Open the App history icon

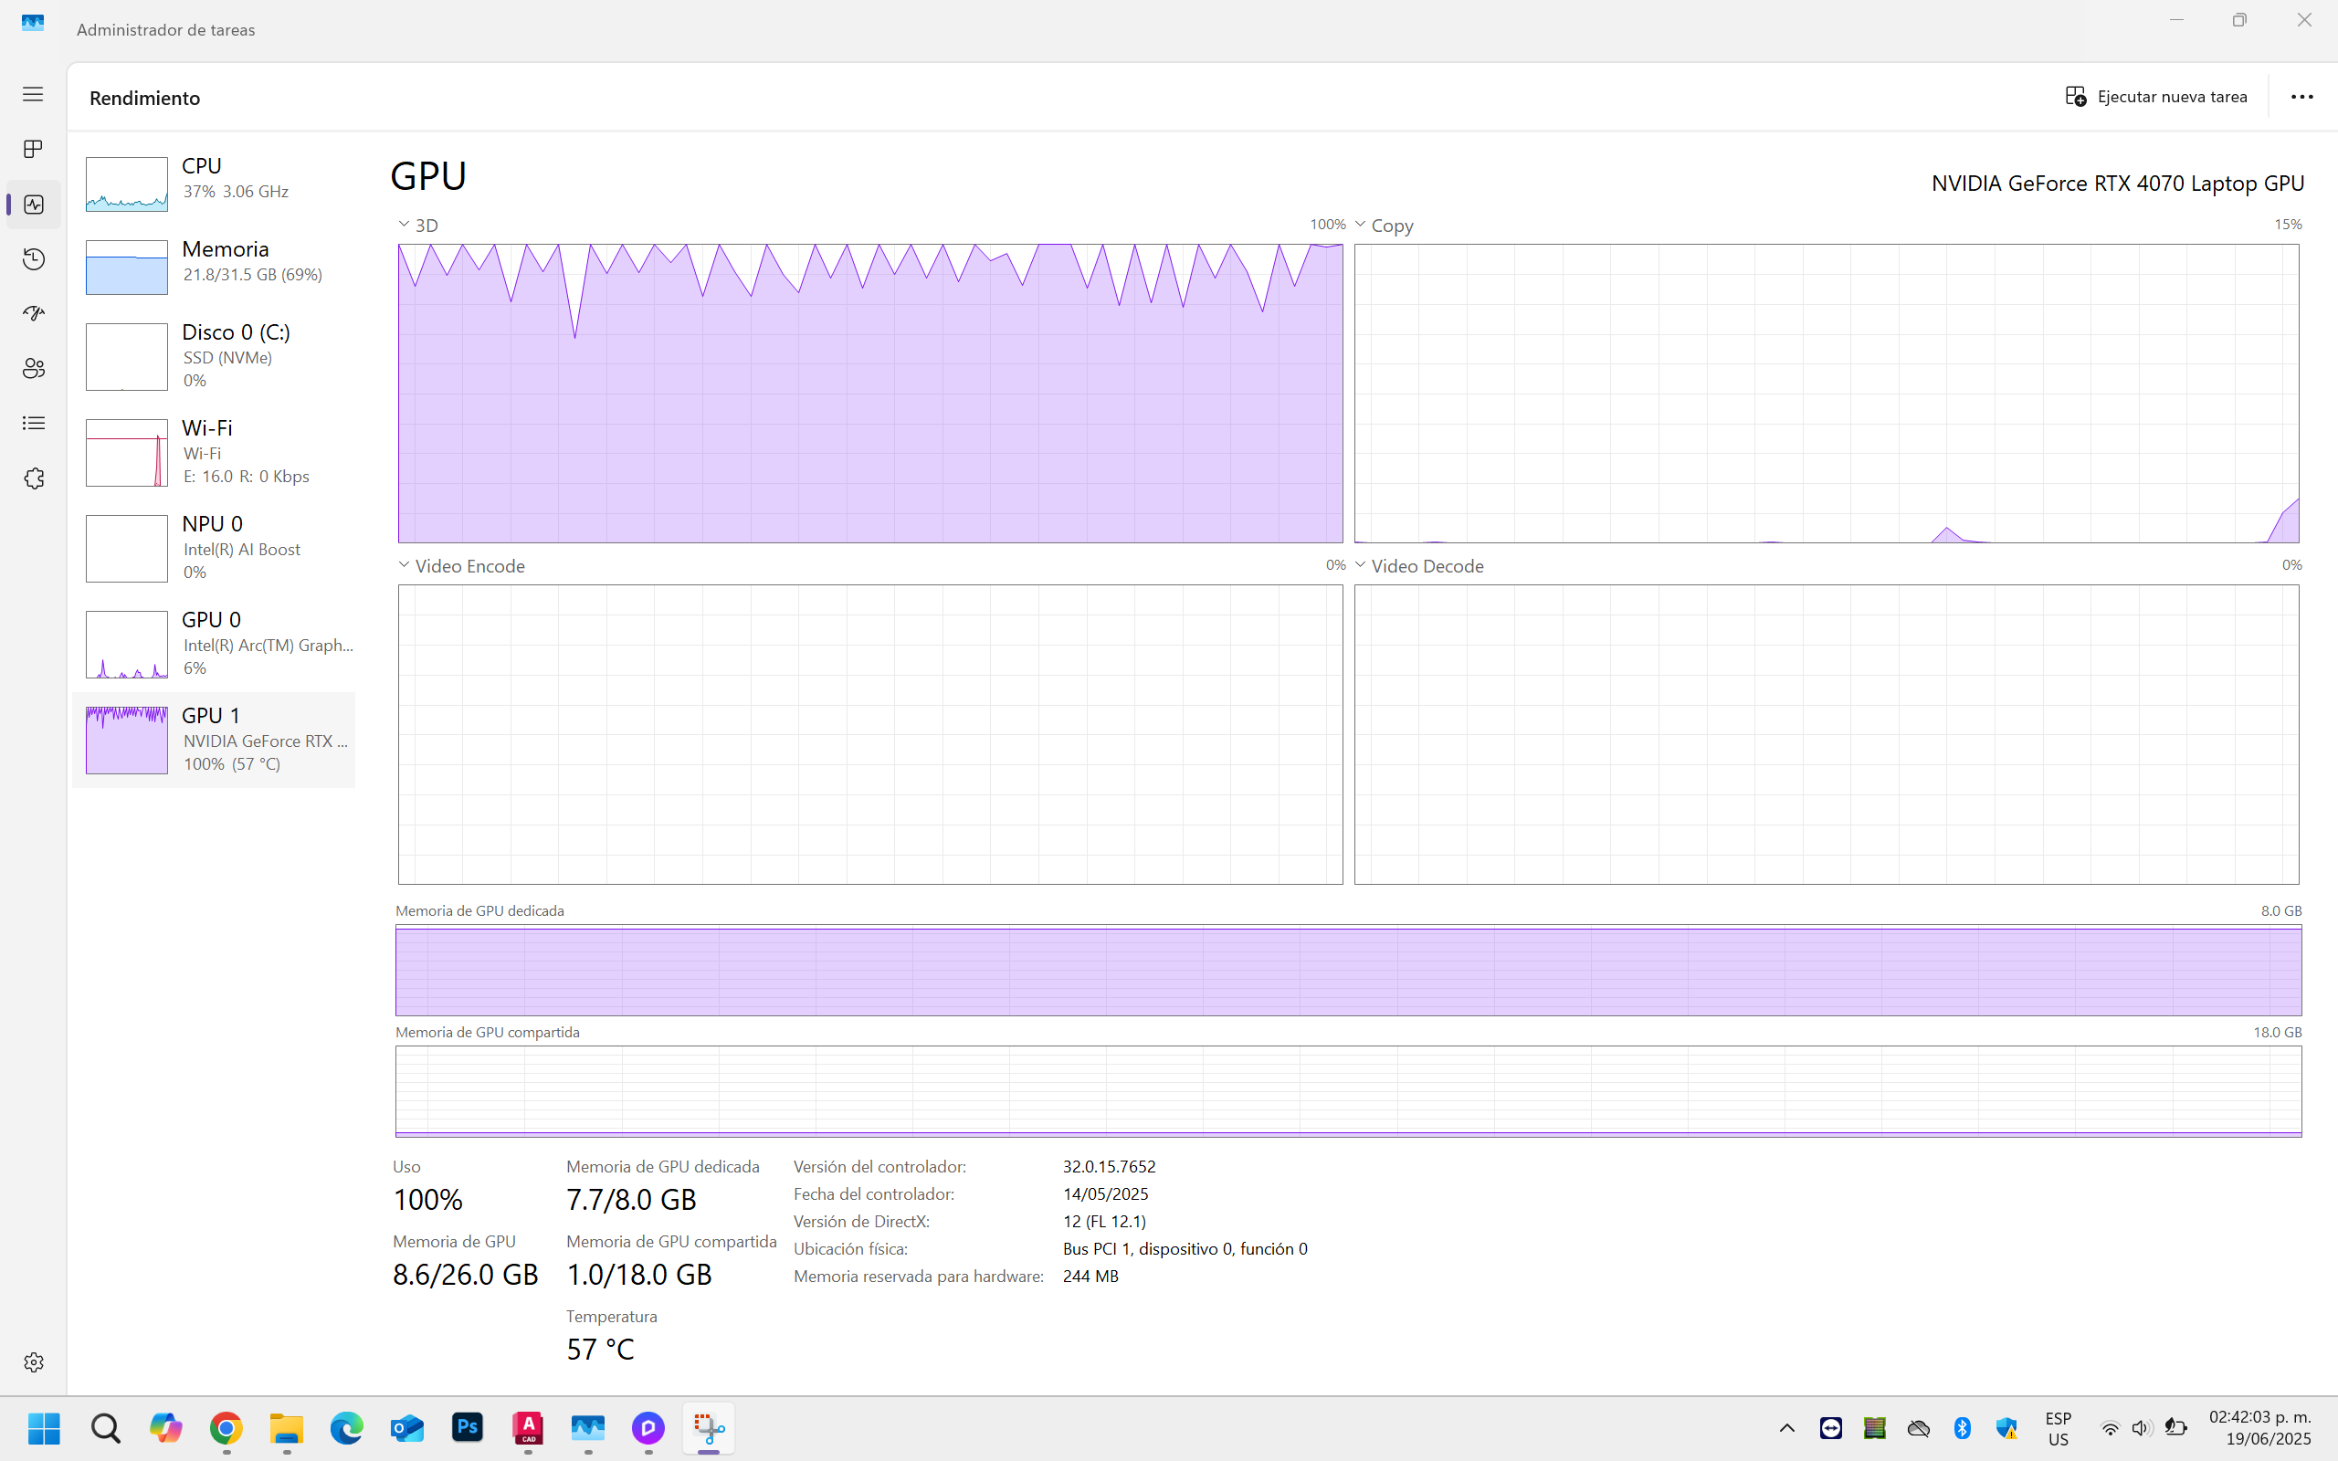tap(33, 259)
